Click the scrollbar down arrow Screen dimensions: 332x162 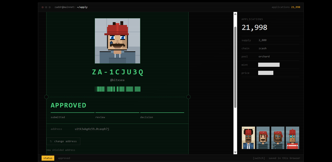click(235, 152)
